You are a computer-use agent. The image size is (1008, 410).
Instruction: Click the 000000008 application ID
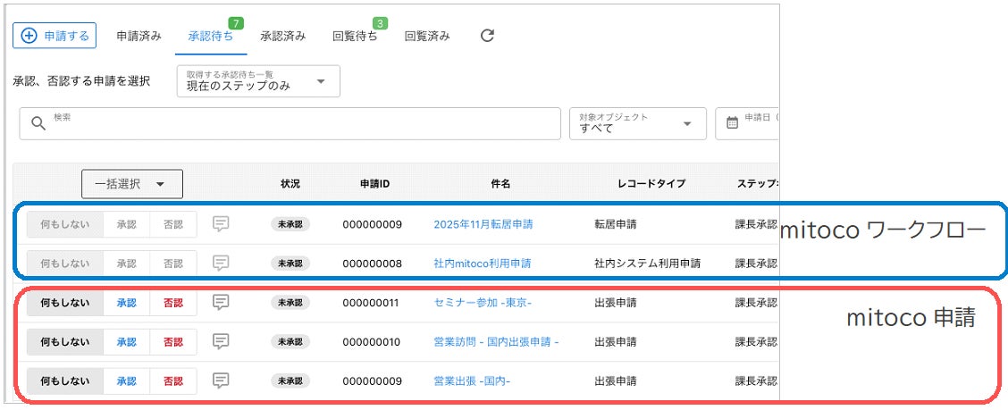tap(372, 264)
